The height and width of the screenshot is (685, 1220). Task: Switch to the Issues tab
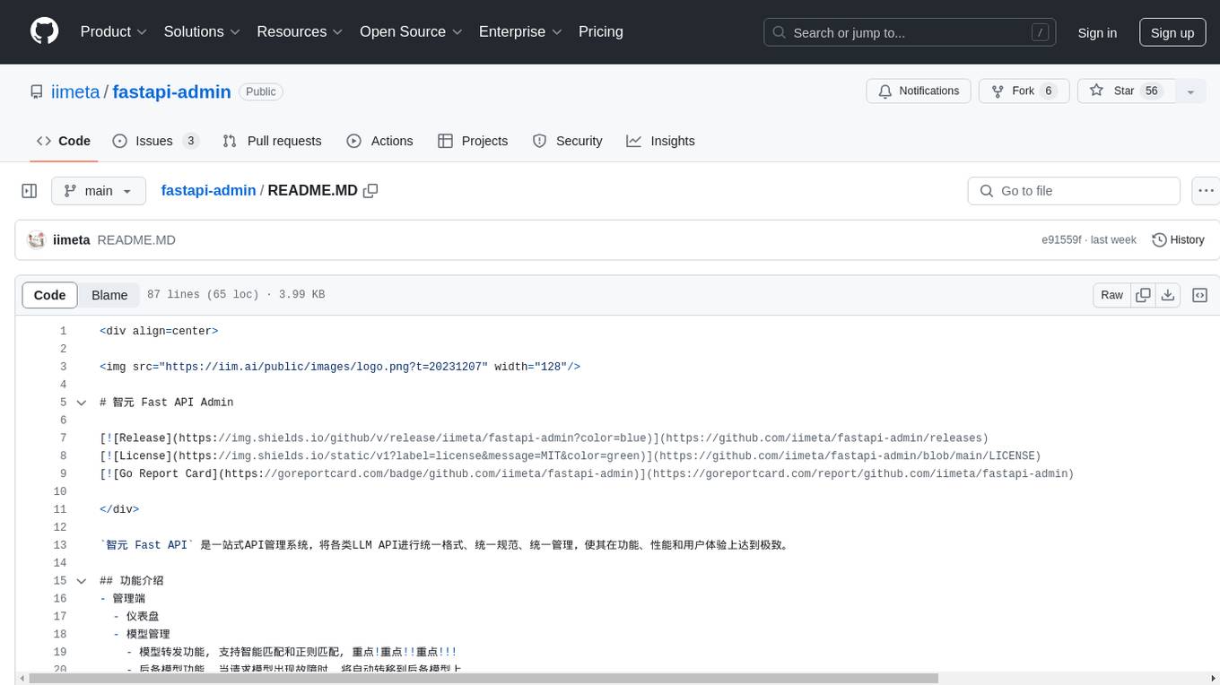pyautogui.click(x=156, y=141)
